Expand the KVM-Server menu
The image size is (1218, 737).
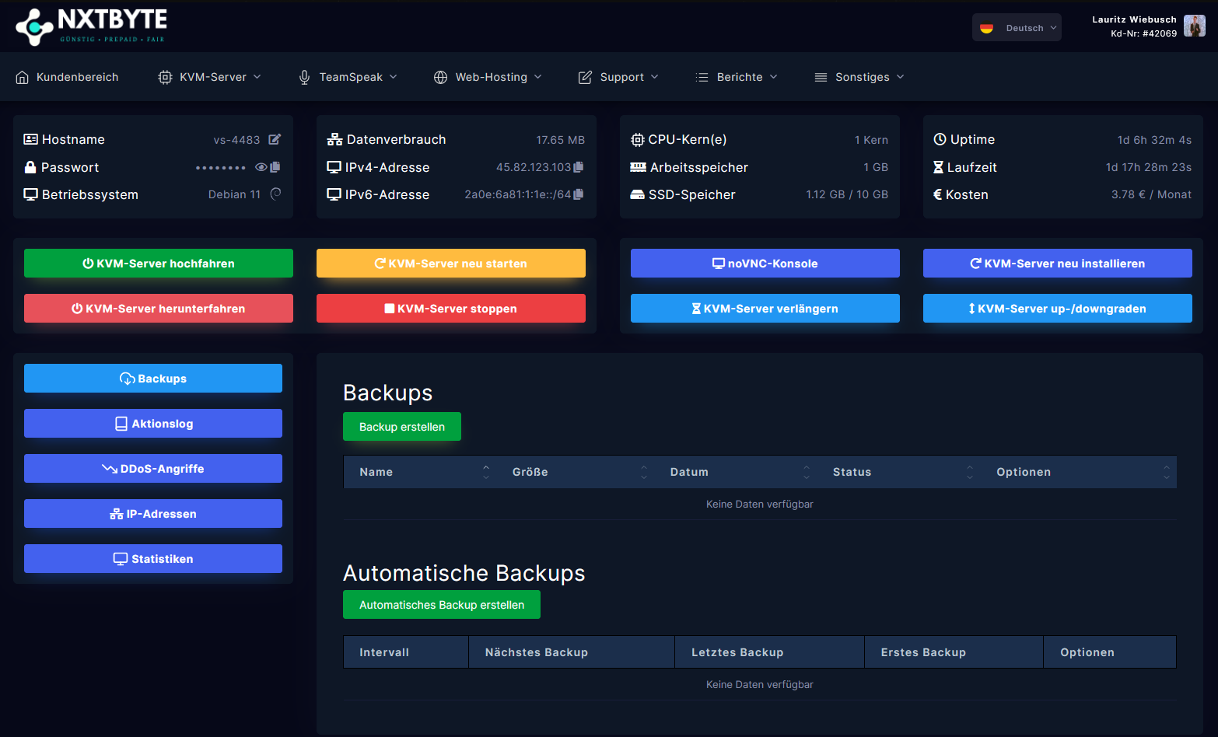[210, 77]
